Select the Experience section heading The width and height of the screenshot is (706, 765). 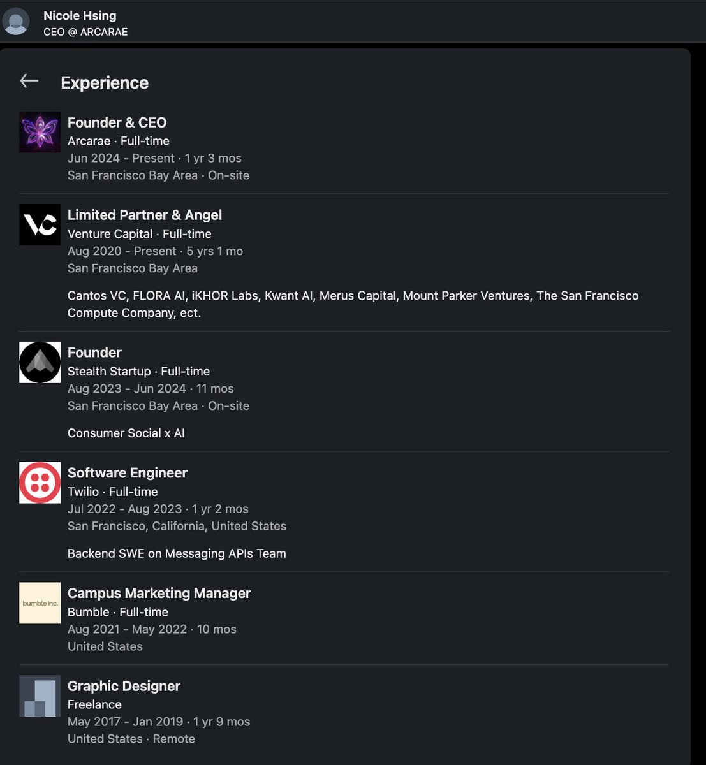[x=105, y=82]
